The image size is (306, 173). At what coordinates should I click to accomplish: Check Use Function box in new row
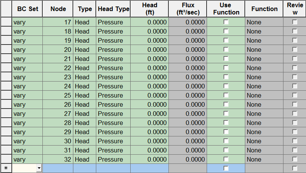click(x=226, y=168)
